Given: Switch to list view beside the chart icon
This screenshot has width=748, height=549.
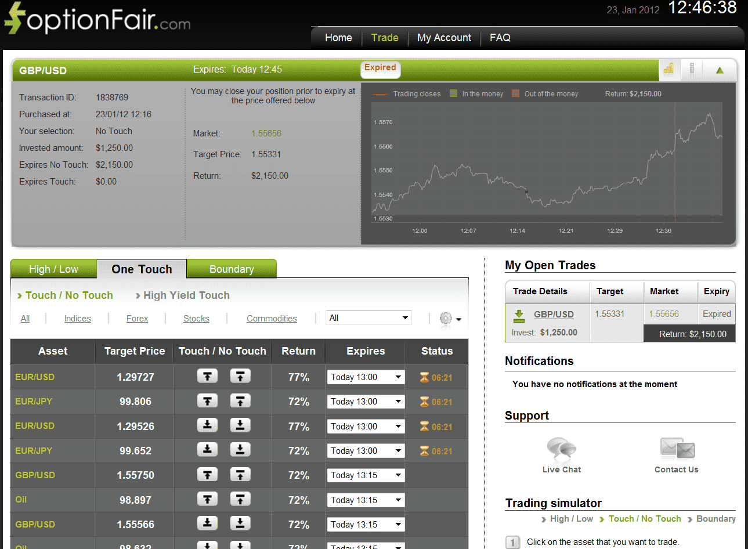Looking at the screenshot, I should [x=692, y=69].
